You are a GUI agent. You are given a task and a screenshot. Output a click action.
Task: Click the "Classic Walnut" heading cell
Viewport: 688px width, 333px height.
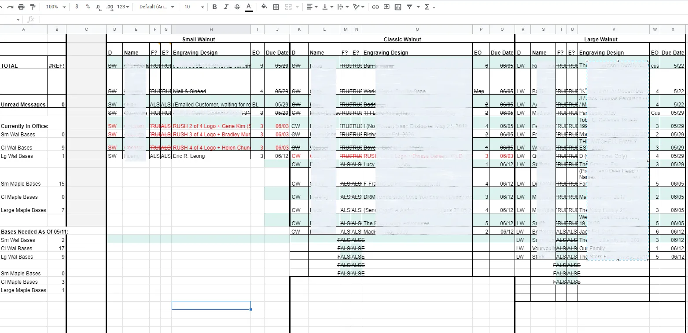tap(402, 40)
